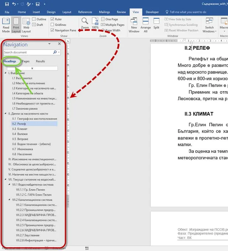Go to heading 'II.3 Климат'
This screenshot has height=251, width=228.
point(20,129)
